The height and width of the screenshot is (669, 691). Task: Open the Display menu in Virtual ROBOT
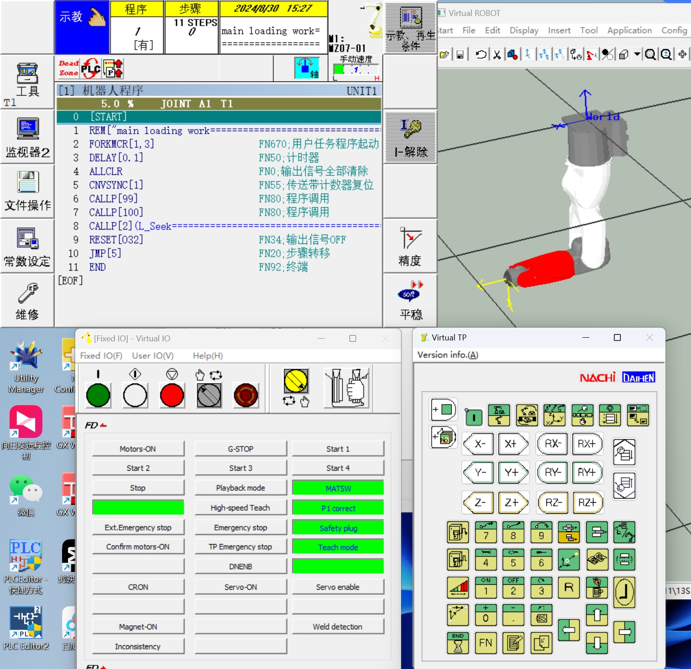pos(524,31)
